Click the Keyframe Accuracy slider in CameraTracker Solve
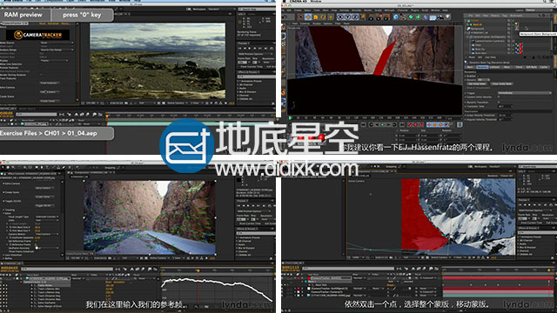Image resolution: width=557 pixels, height=313 pixels. pos(46,248)
